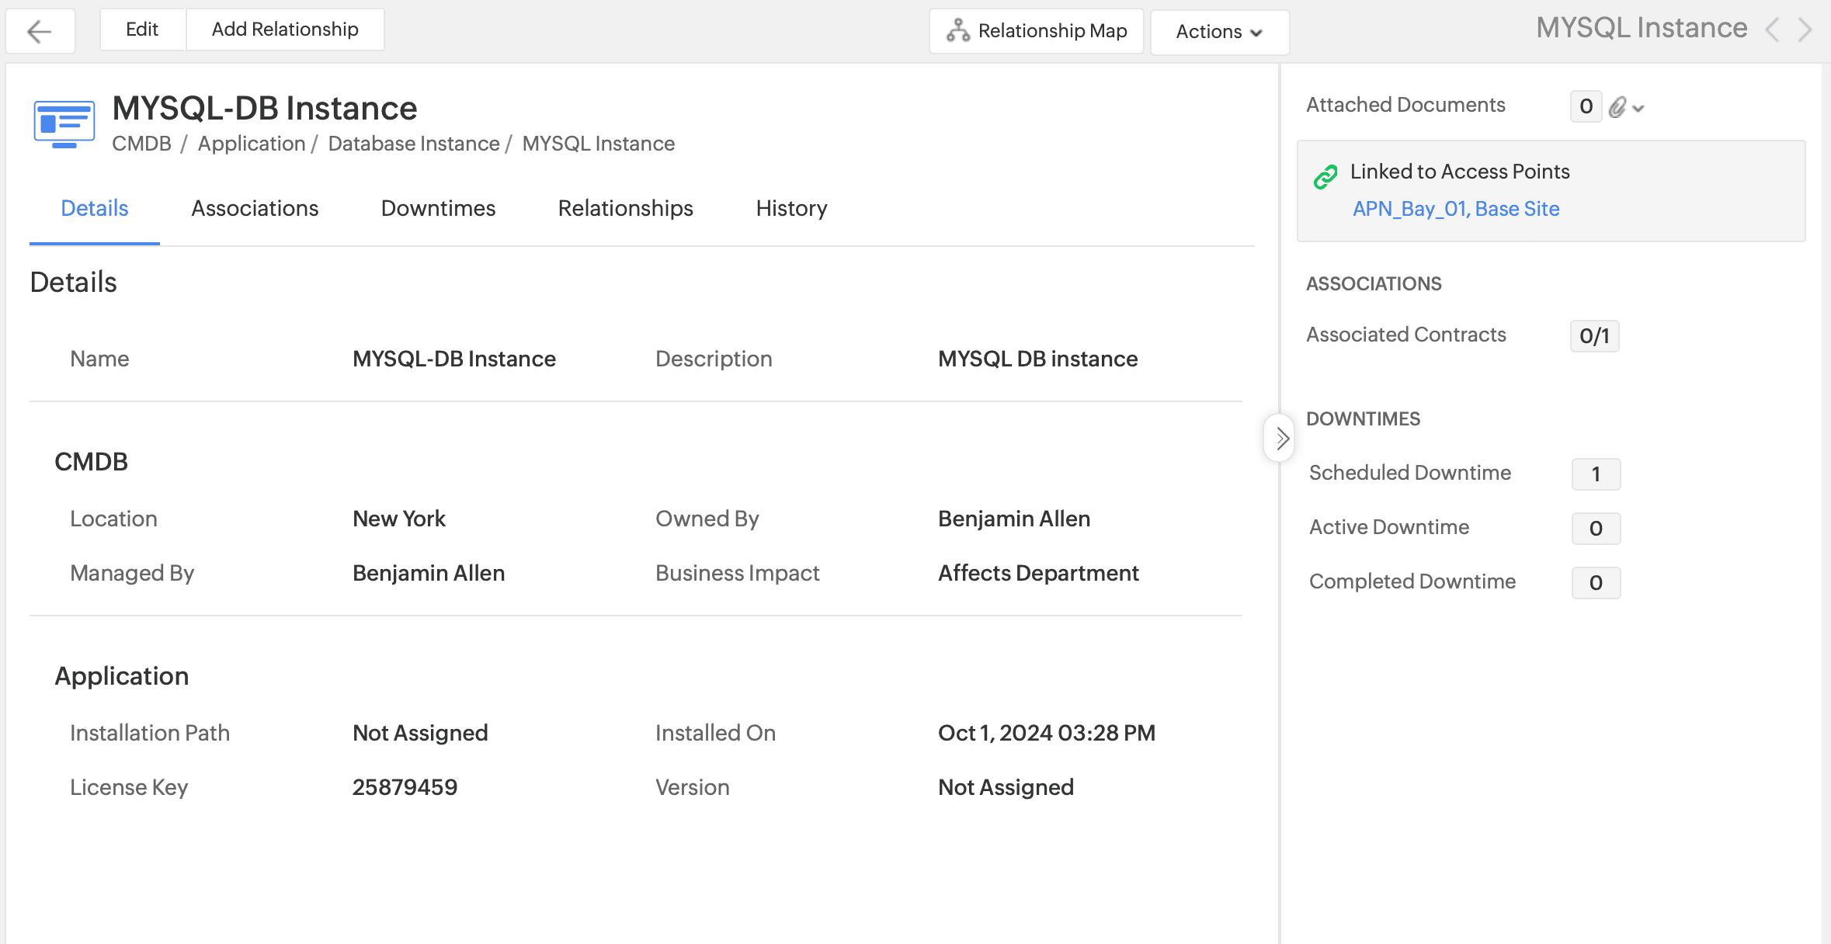1831x944 pixels.
Task: Click the Edit button
Action: pos(142,29)
